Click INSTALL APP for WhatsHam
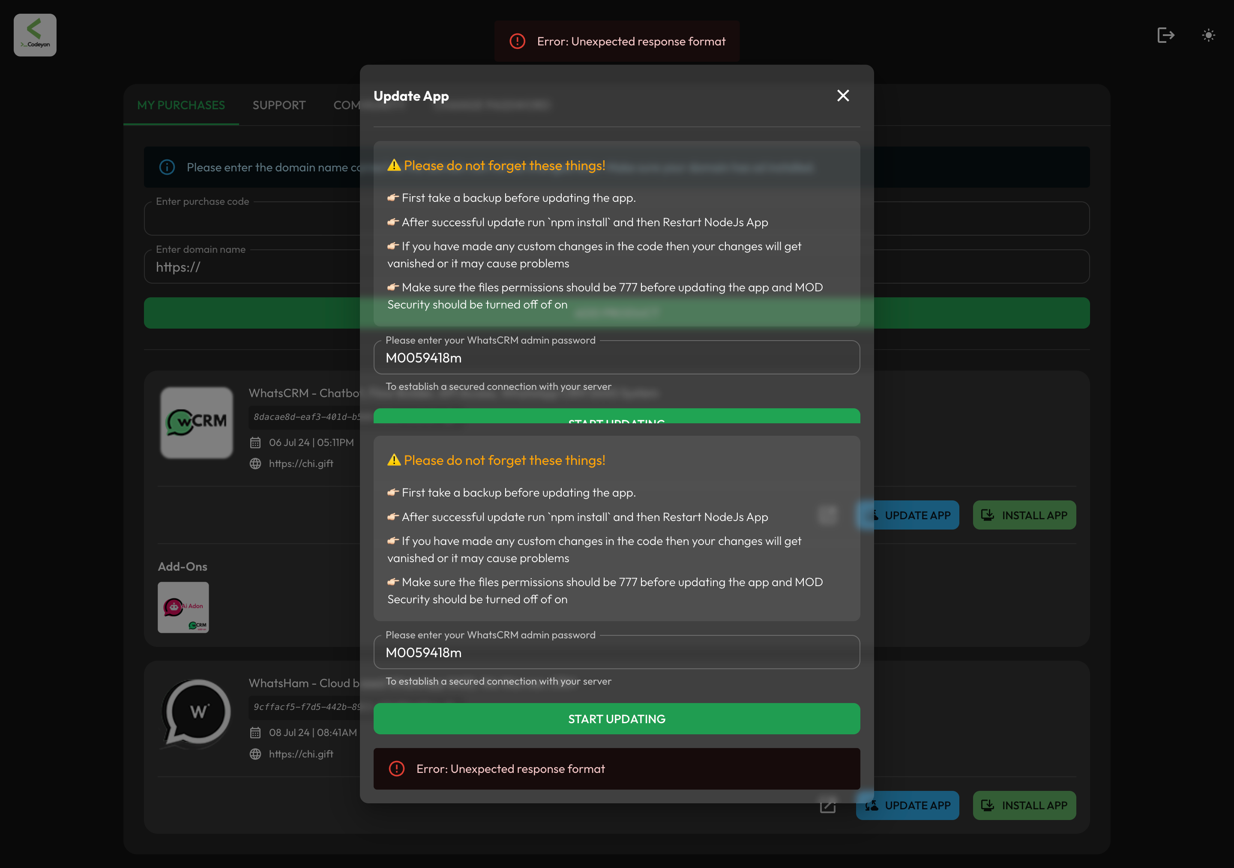This screenshot has height=868, width=1234. tap(1024, 805)
